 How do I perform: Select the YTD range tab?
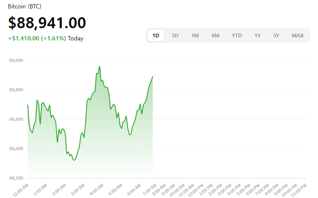click(237, 36)
